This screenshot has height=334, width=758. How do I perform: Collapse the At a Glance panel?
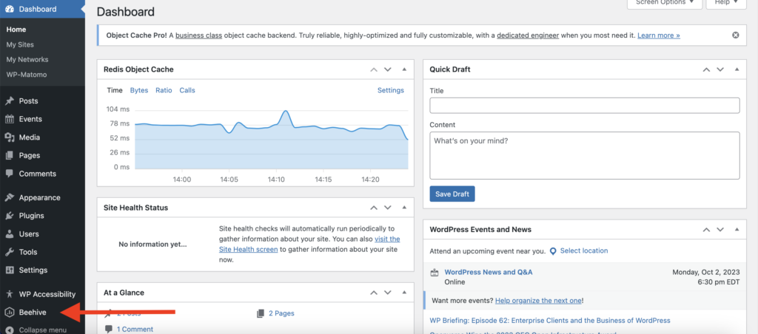[x=404, y=293]
